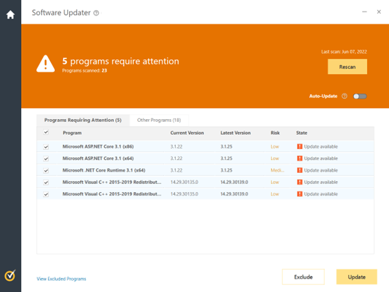
Task: Select latest version 3.1.25 of .NET Core Runtime
Action: click(x=226, y=170)
